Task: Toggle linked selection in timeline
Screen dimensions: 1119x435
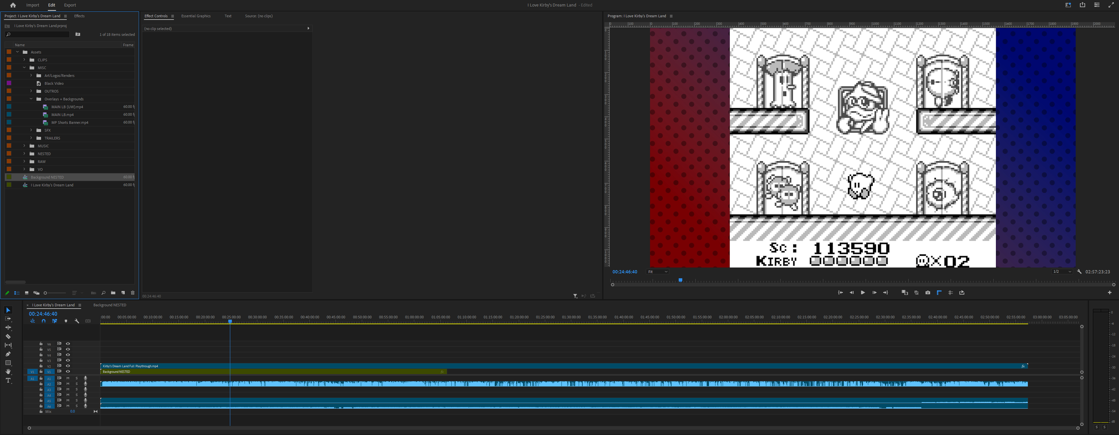Action: 54,321
